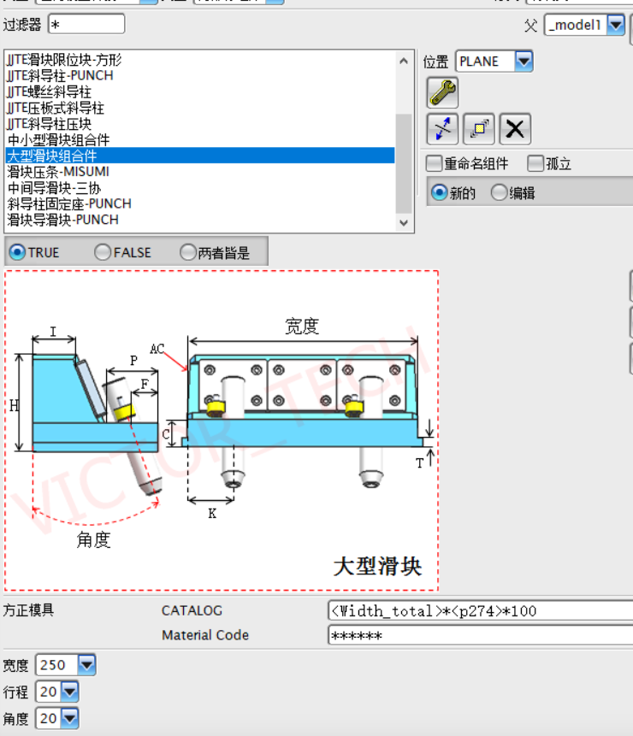Select 中间导滑块-三协 in list
The width and height of the screenshot is (633, 736).
[x=200, y=188]
